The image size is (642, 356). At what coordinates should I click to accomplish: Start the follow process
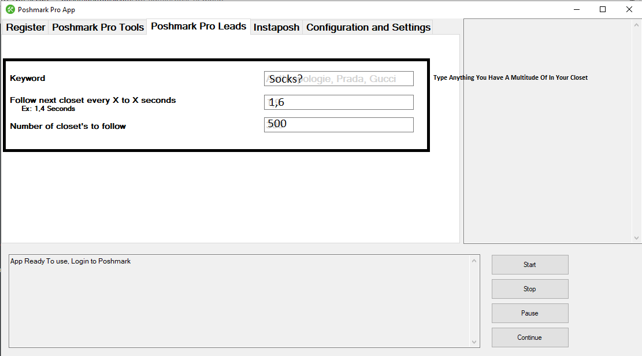click(530, 265)
